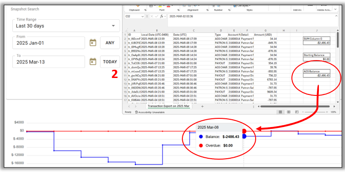Click the amount cell -993.95
345x172 pixels.
coord(265,72)
